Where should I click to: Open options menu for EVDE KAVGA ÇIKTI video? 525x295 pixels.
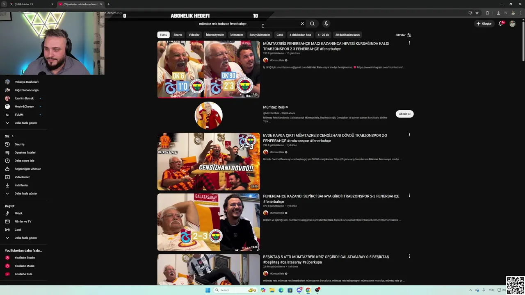409,135
